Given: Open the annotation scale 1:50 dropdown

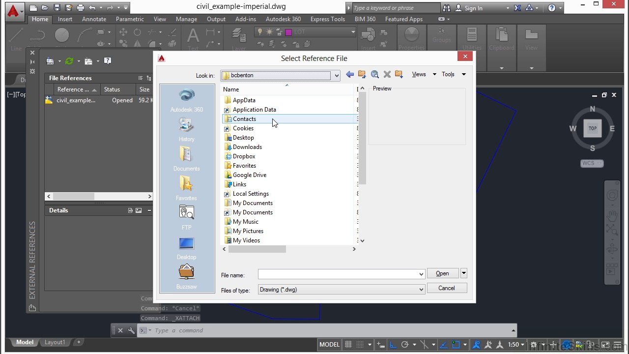Looking at the screenshot, I should coord(516,345).
